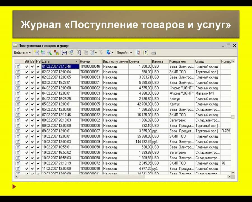Select contractor cell Вега-транс in row ТК000000062
The width and height of the screenshot is (252, 202).
click(182, 120)
